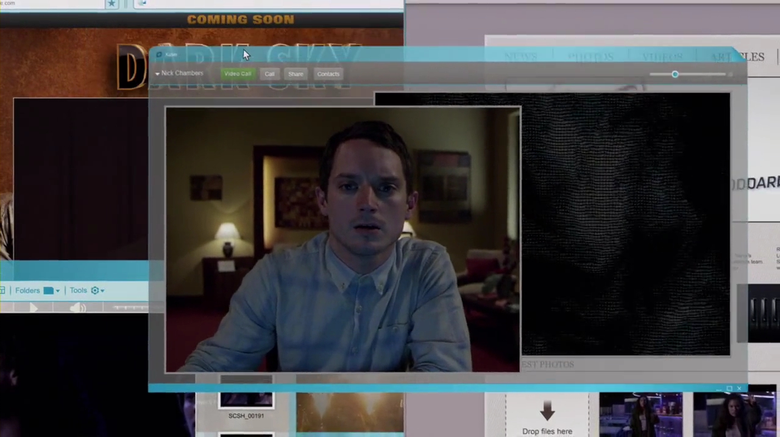Screen dimensions: 780x437
Task: Open the golden sunlit image thumbnail
Action: tap(350, 412)
